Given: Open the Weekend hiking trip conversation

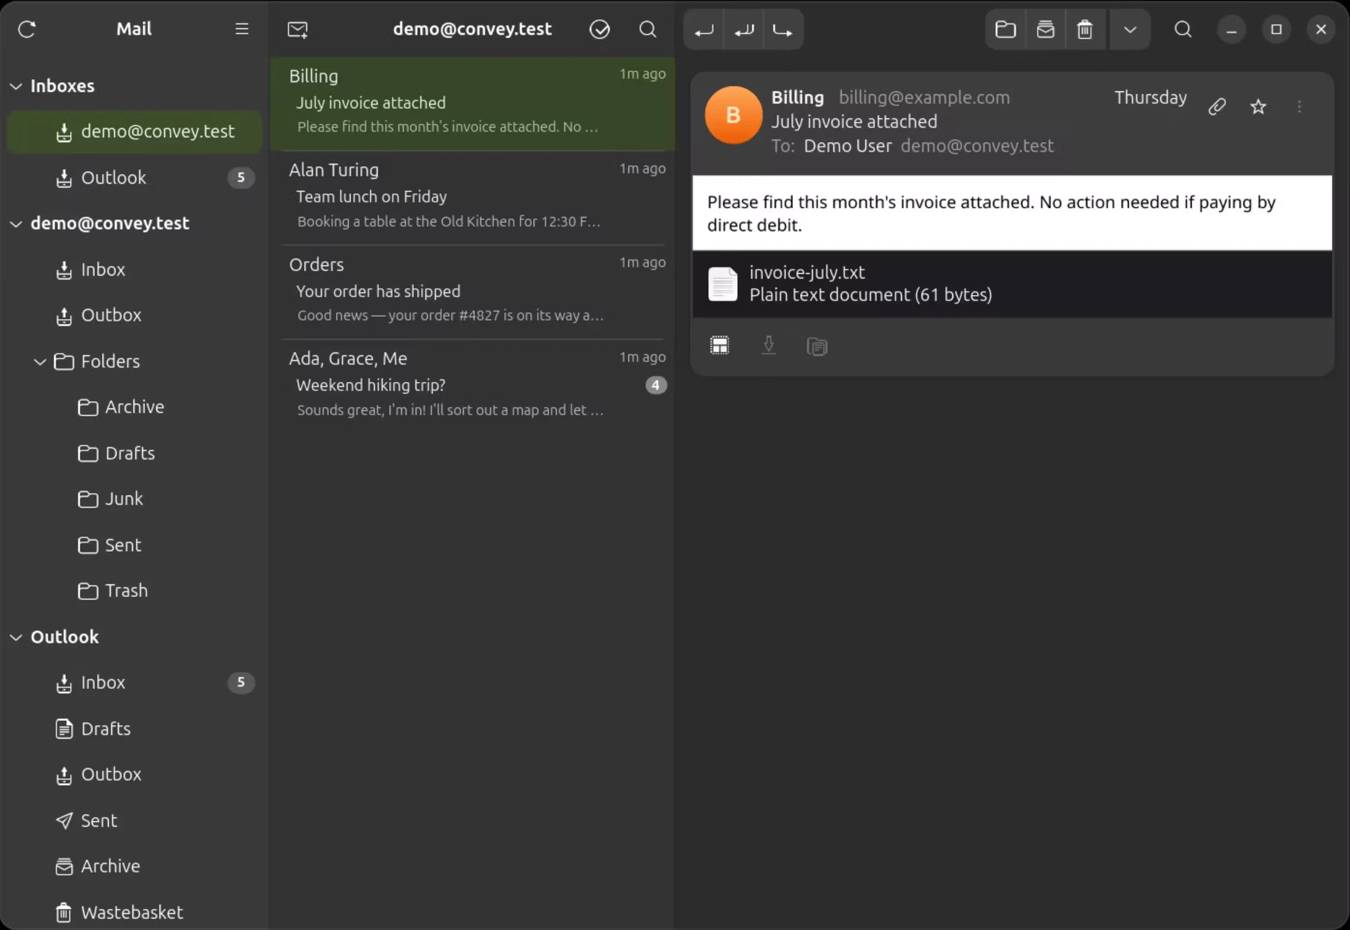Looking at the screenshot, I should pyautogui.click(x=473, y=386).
